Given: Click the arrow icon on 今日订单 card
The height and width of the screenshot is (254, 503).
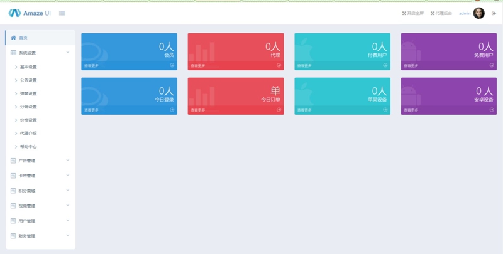Looking at the screenshot, I should [x=279, y=110].
